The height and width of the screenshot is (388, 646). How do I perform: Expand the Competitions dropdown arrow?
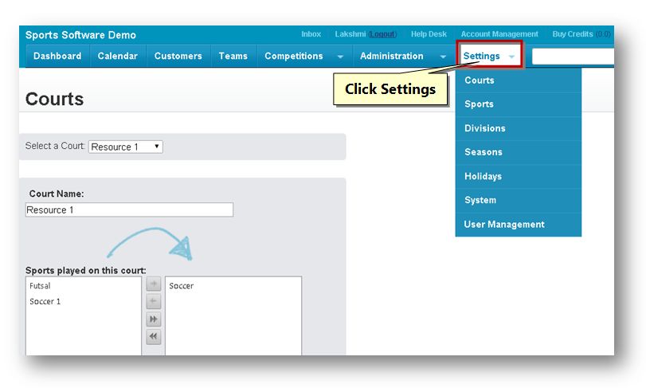(x=340, y=57)
